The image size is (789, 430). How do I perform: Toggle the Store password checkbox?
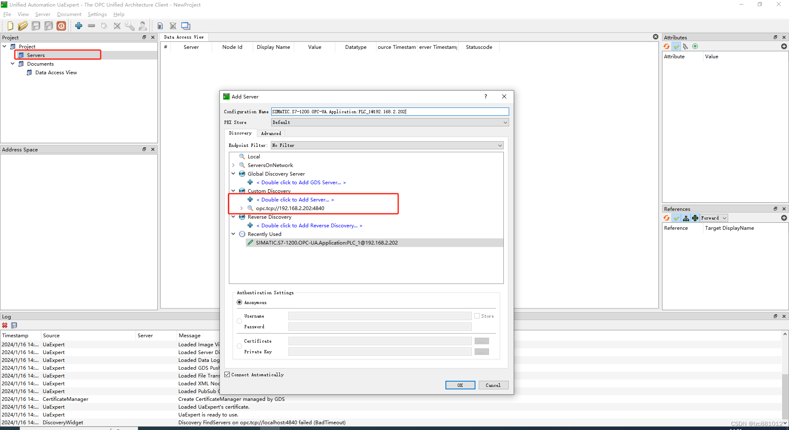point(477,316)
